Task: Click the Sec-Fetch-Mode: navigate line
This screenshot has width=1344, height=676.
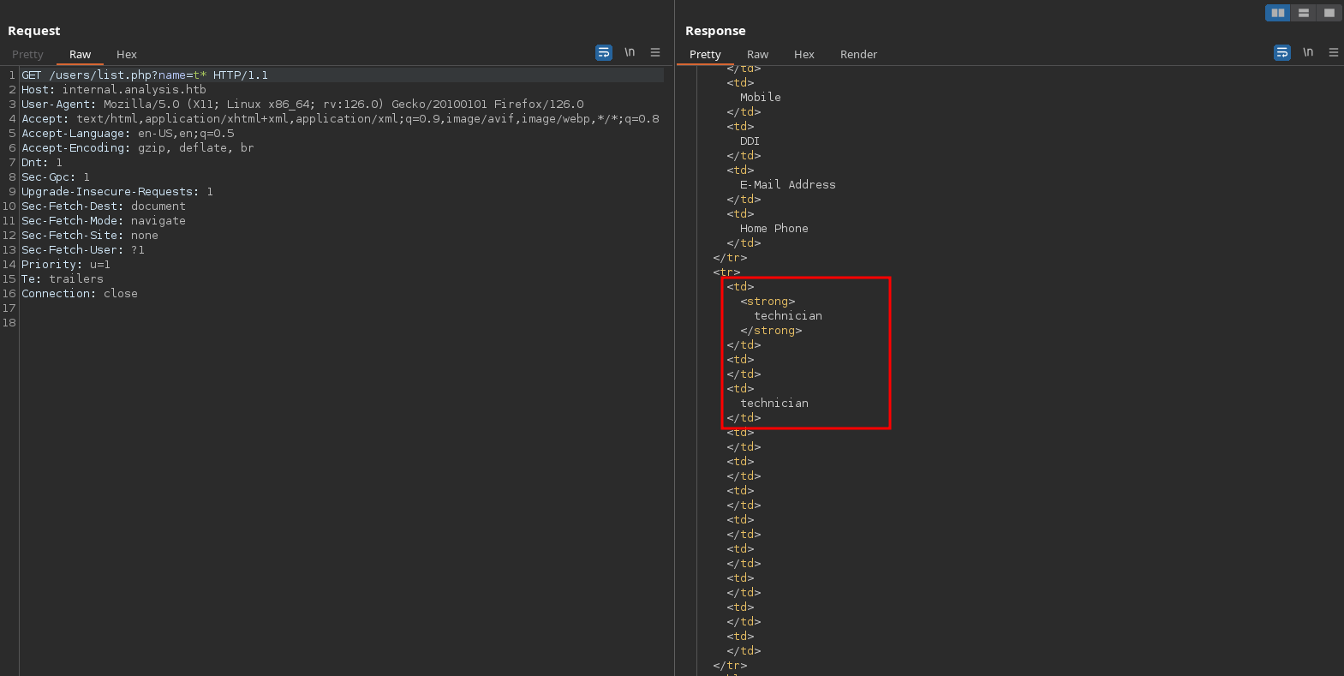Action: [104, 221]
